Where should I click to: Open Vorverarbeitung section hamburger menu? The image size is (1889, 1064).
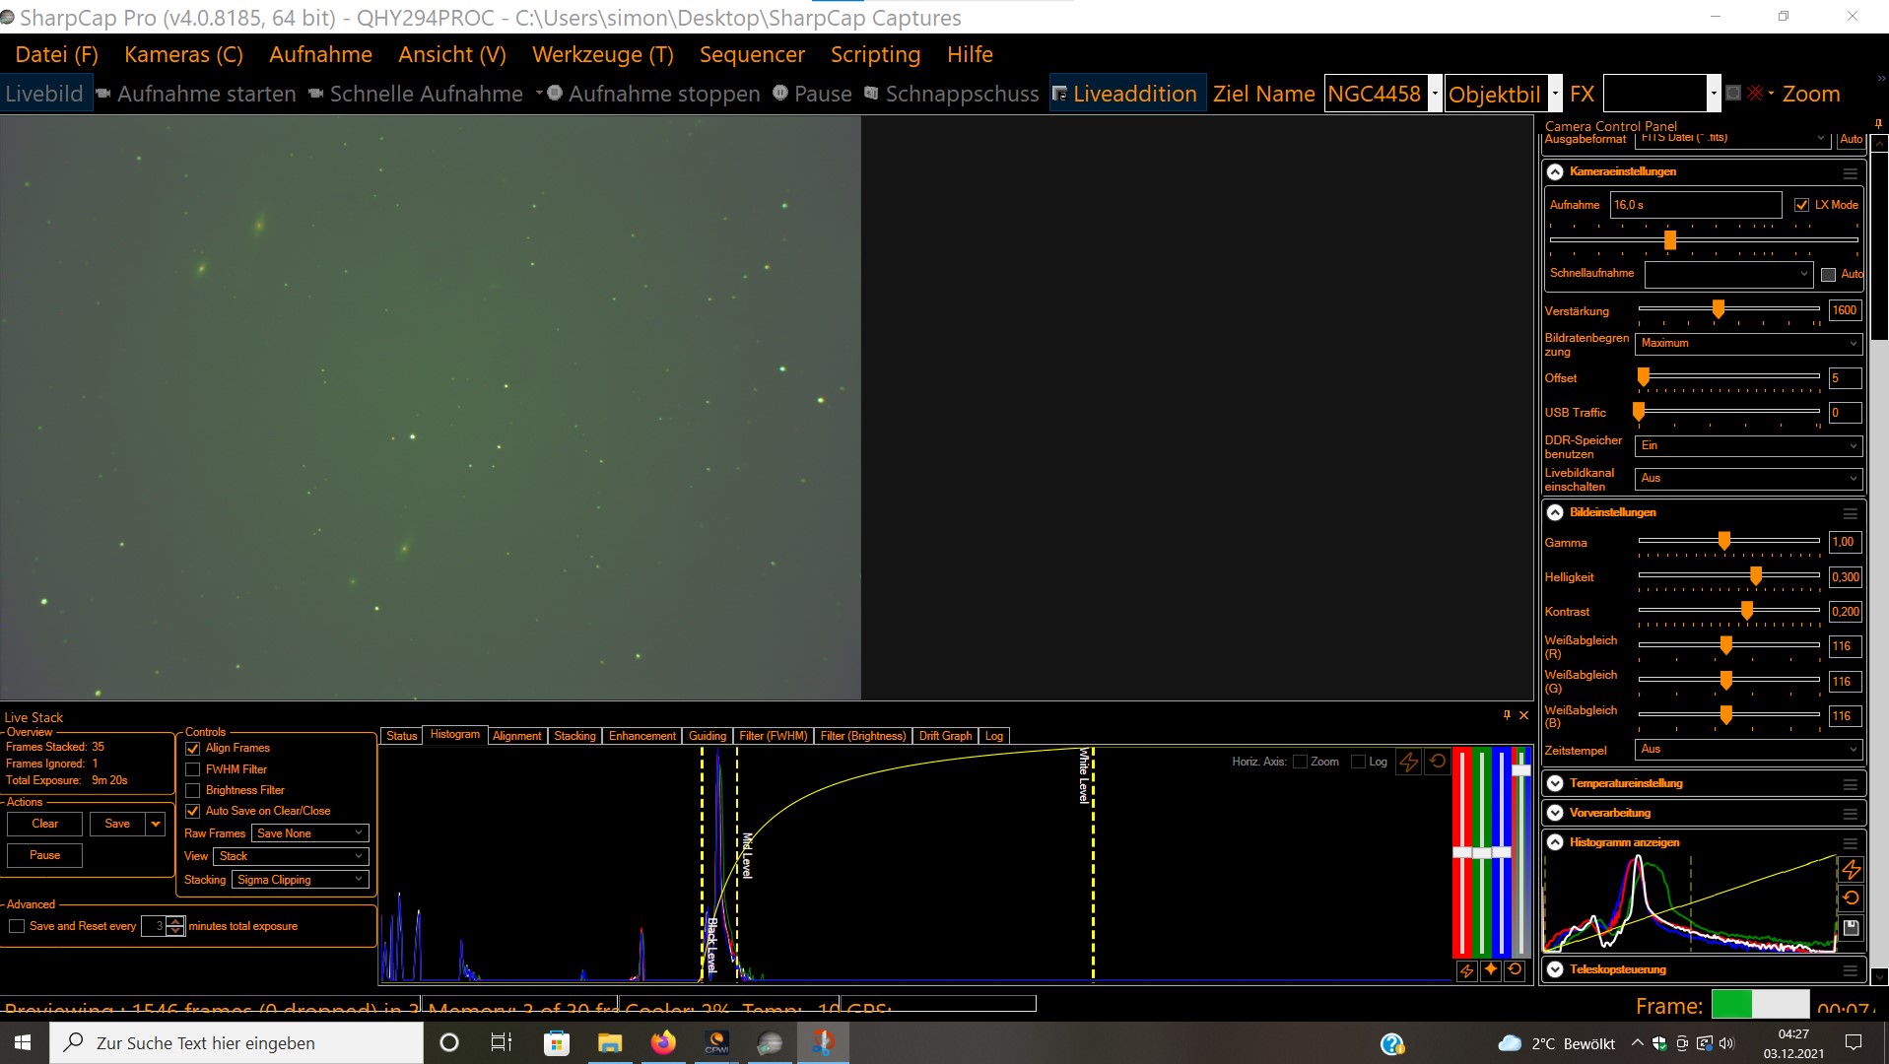[x=1850, y=814]
